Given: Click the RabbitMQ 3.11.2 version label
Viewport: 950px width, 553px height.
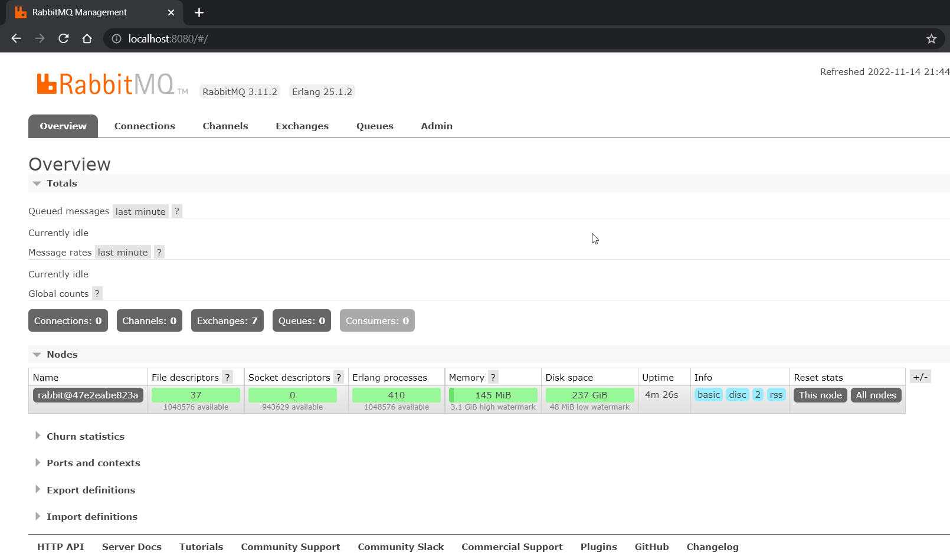Looking at the screenshot, I should click(240, 91).
